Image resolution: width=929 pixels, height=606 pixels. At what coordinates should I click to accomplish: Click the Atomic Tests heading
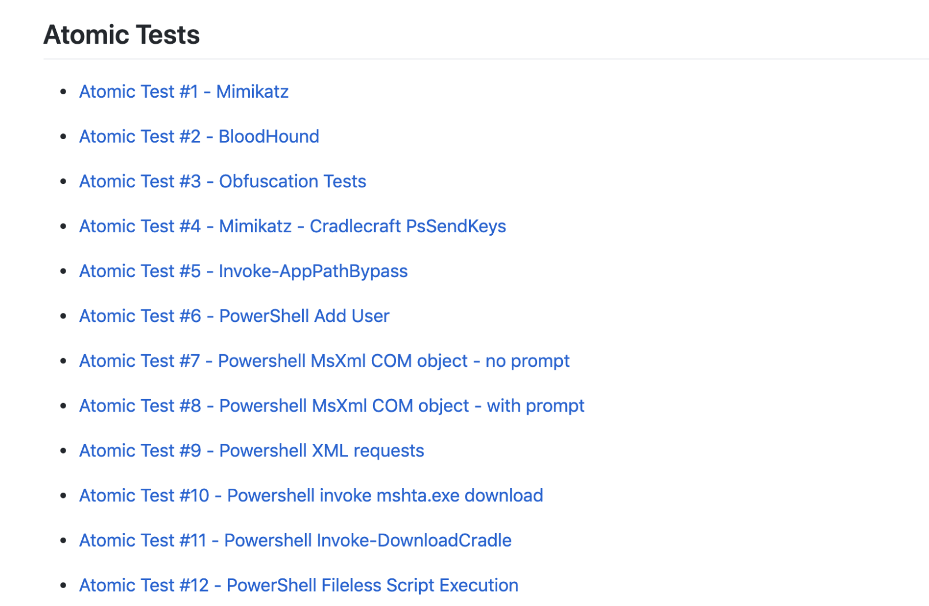(x=121, y=34)
